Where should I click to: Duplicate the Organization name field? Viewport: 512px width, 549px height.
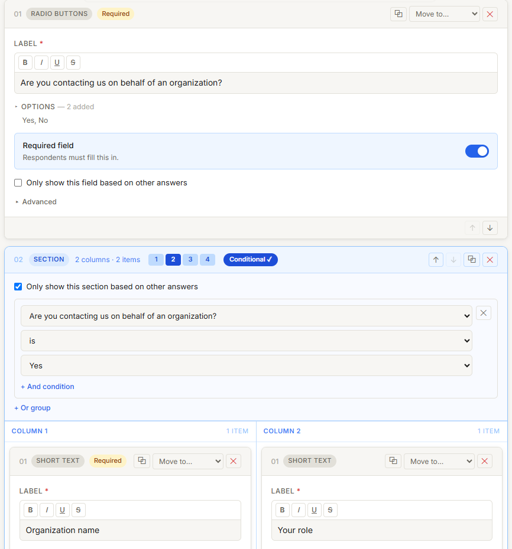(x=142, y=461)
